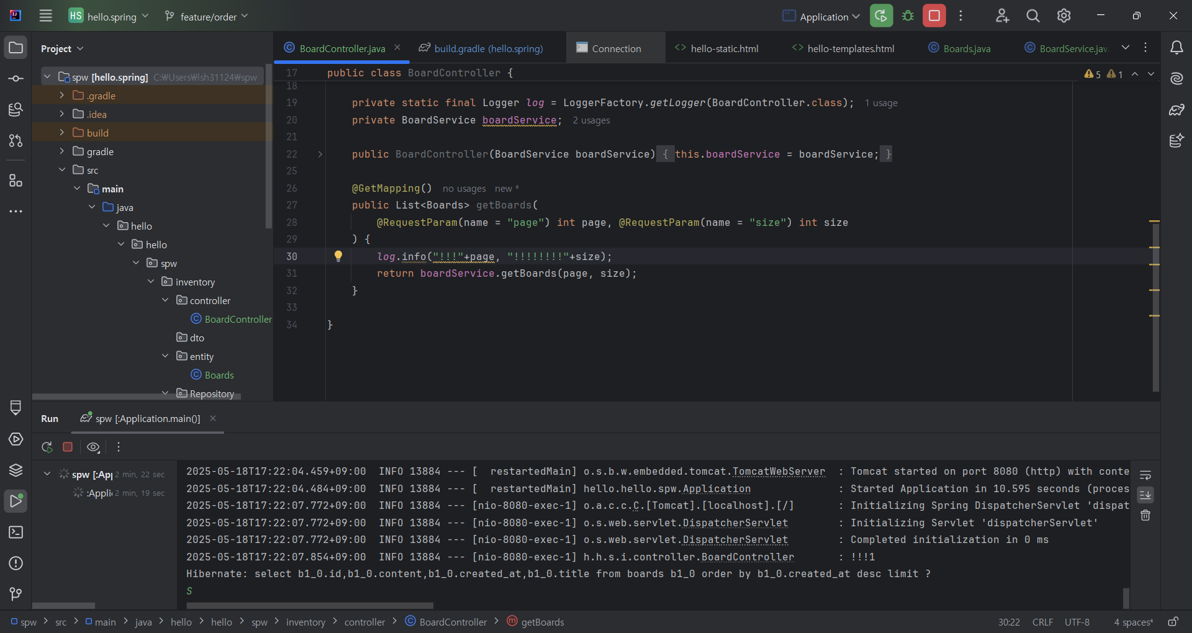
Task: Open Application run configuration dropdown
Action: point(821,16)
